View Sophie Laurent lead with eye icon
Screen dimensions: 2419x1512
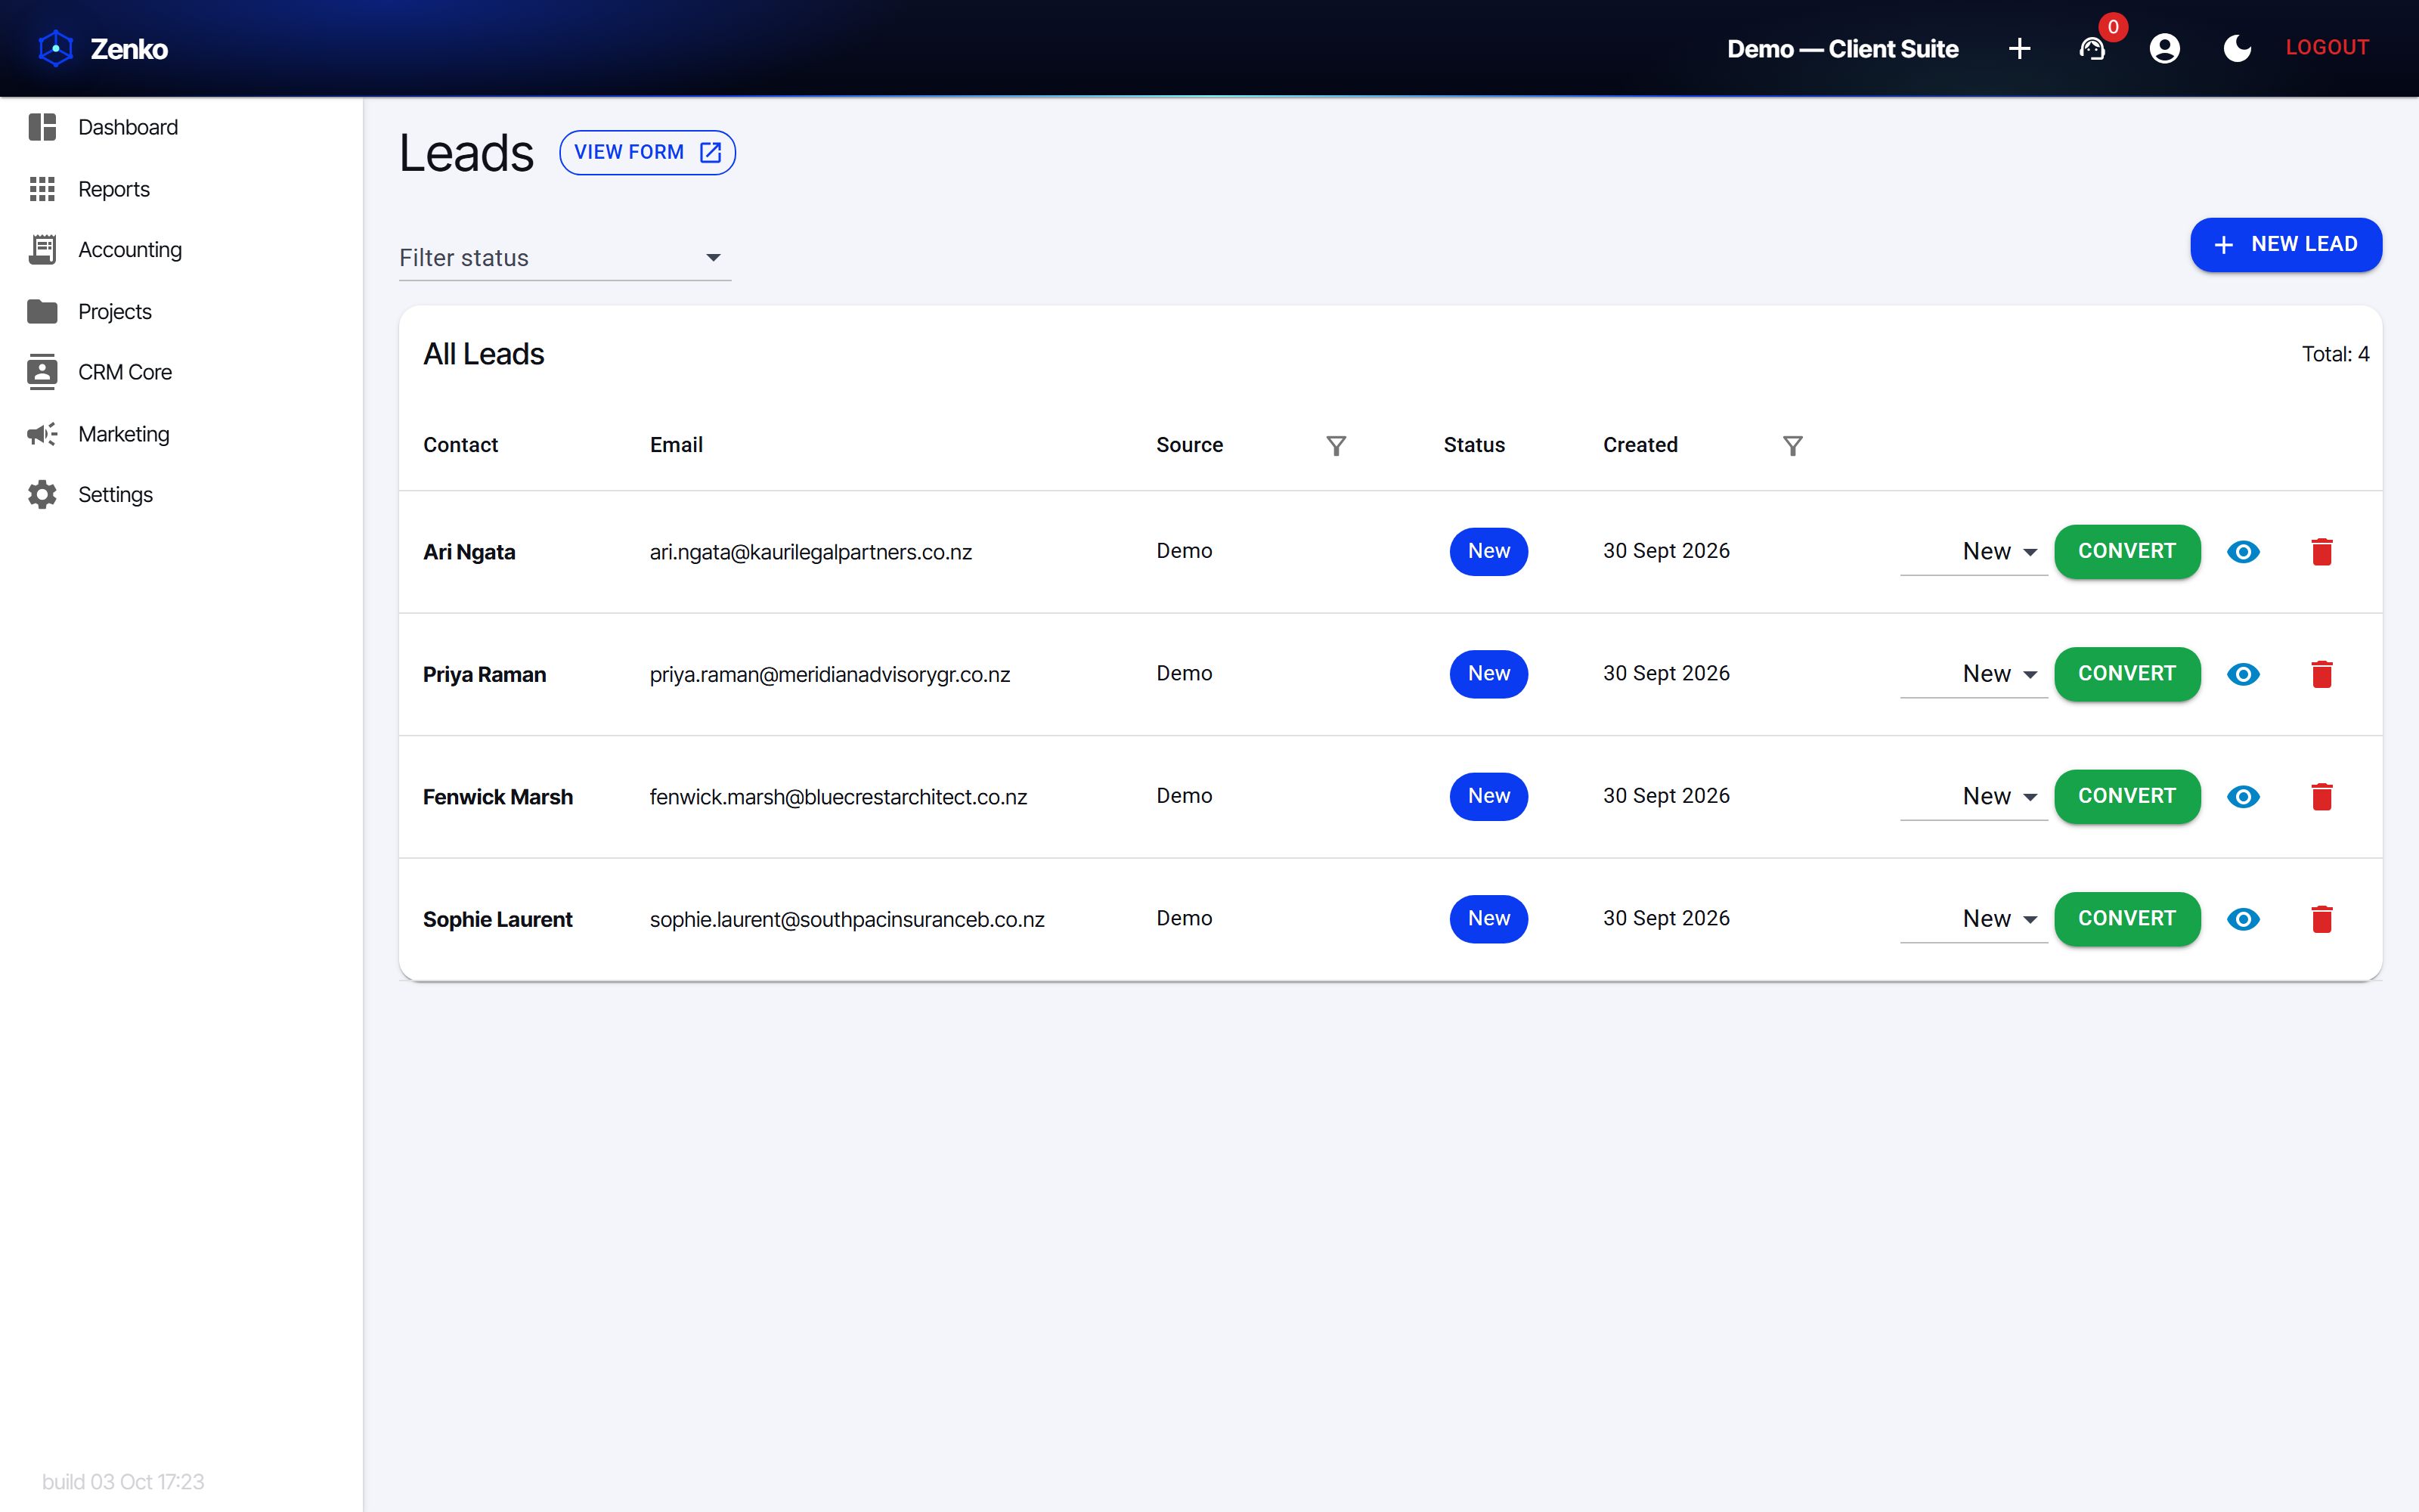pyautogui.click(x=2244, y=919)
